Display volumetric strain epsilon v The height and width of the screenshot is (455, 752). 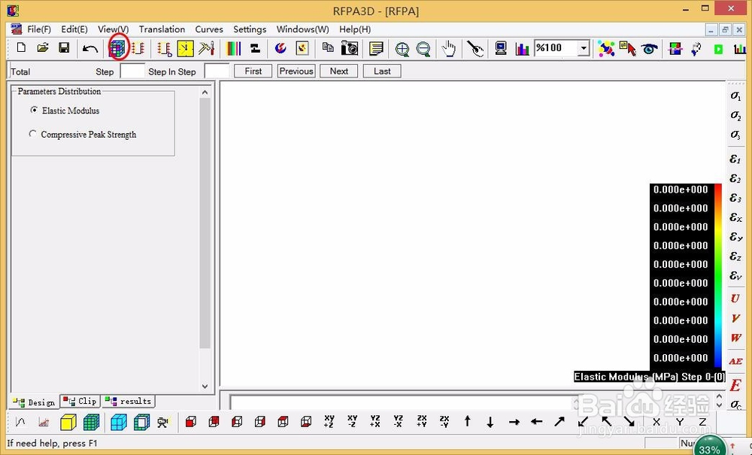[735, 275]
